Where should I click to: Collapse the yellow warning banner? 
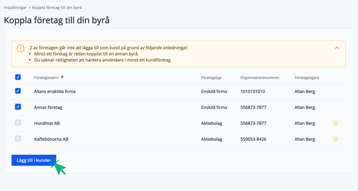[x=337, y=48]
